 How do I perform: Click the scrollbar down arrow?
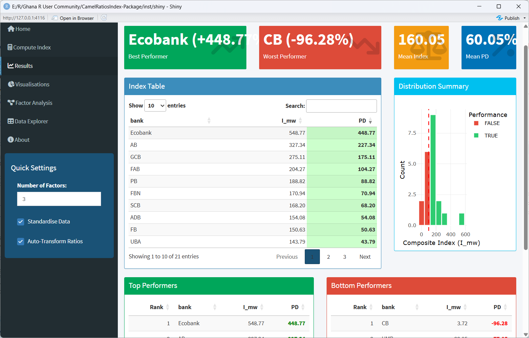pyautogui.click(x=526, y=334)
